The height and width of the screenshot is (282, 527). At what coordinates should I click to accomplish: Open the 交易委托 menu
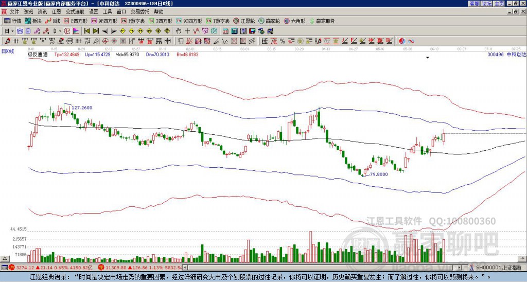click(140, 12)
